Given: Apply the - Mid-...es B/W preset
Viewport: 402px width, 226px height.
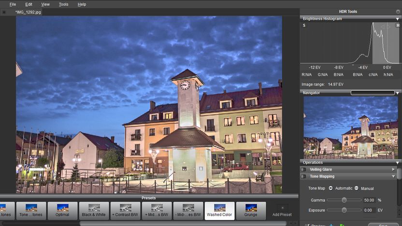Looking at the screenshot, I should (x=188, y=211).
